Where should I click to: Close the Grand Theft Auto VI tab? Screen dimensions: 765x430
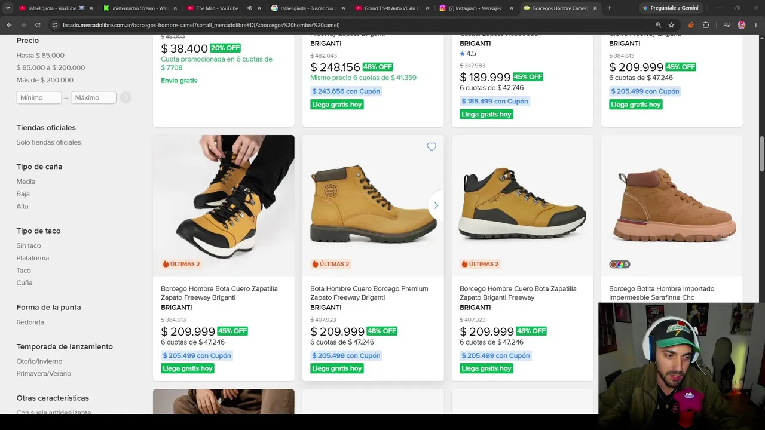pos(429,8)
